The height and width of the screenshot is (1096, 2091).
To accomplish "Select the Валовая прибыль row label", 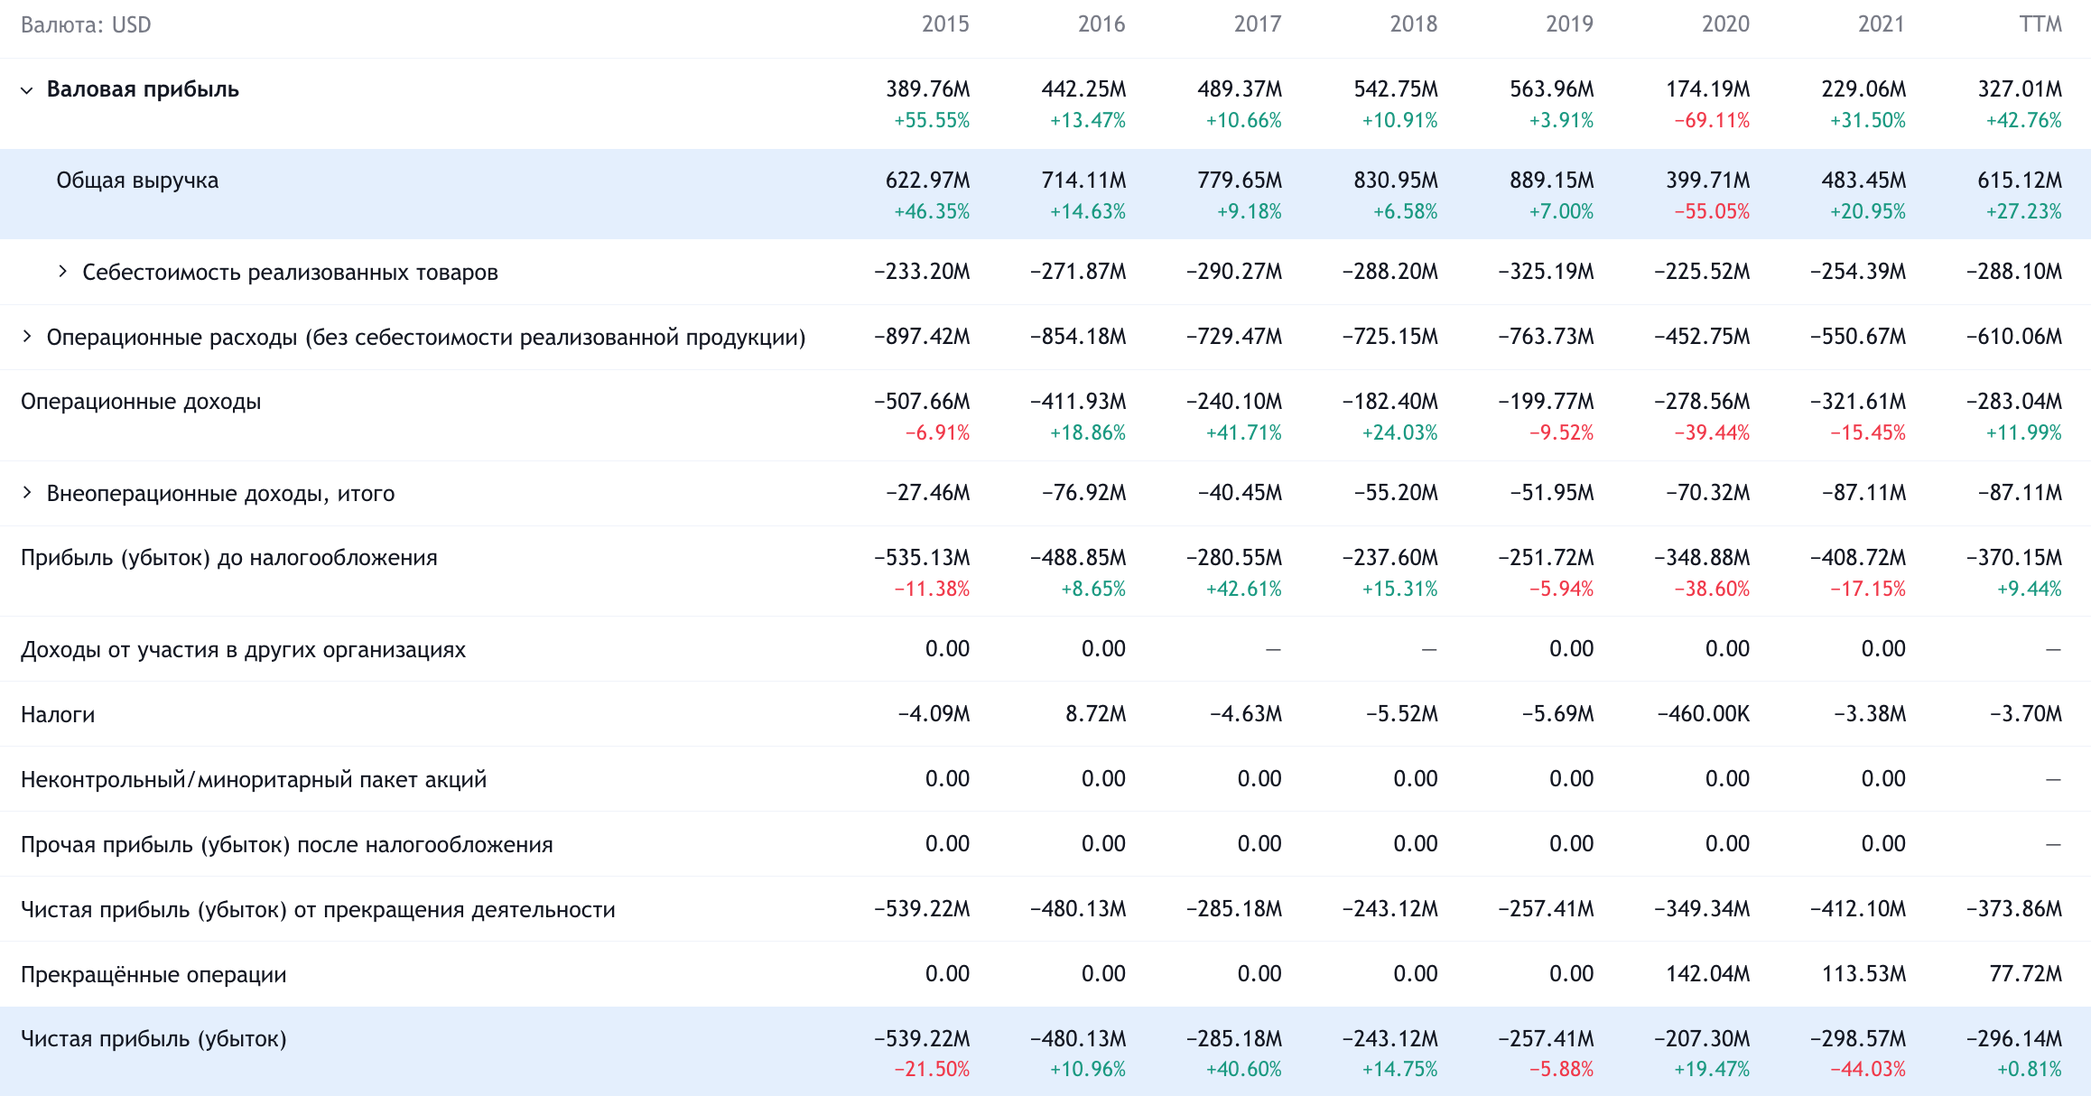I will tap(143, 89).
